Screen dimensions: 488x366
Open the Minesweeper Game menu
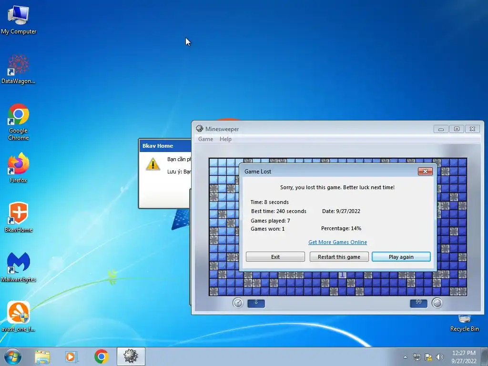[206, 139]
